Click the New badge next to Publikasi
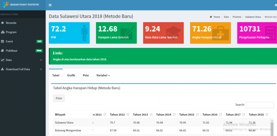277x136 pixels. [39, 51]
